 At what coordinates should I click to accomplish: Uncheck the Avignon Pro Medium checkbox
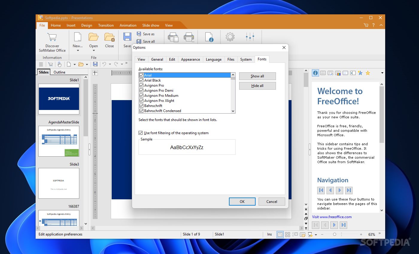click(x=141, y=96)
